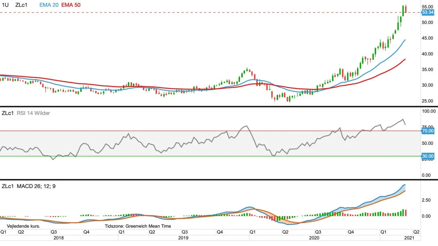Image resolution: width=438 pixels, height=246 pixels.
Task: Select 2021 on the time axis
Action: tap(408, 238)
